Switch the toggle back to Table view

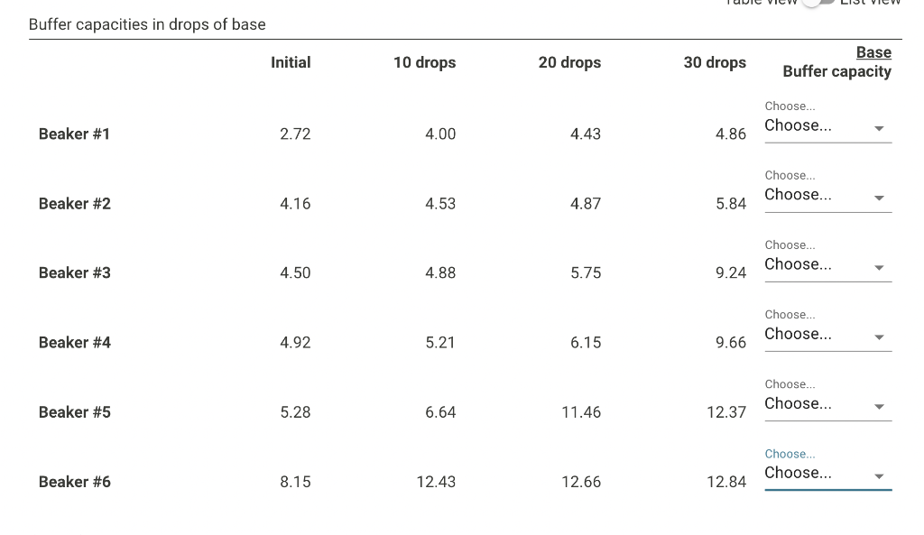810,4
